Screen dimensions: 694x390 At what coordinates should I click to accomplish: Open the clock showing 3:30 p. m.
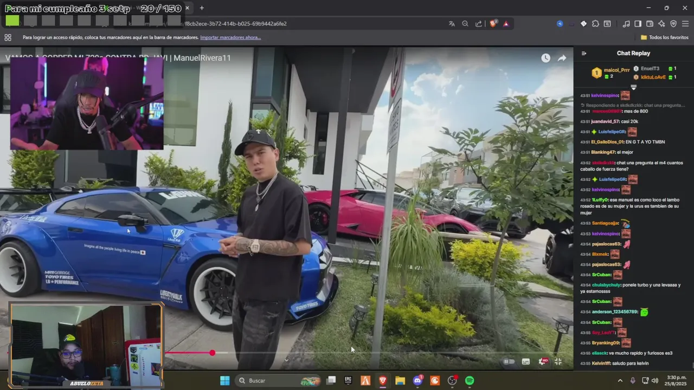point(677,381)
